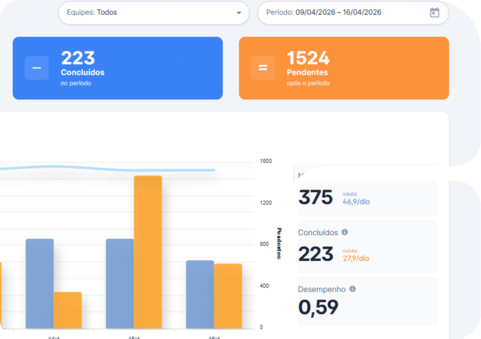Viewport: 481px width, 339px height.
Task: Select the blue bar for 14/4
Action: (x=39, y=283)
